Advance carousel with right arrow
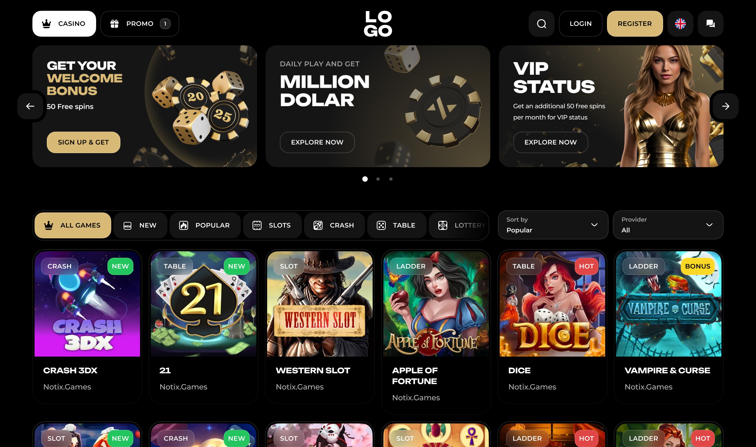756x447 pixels. point(725,106)
